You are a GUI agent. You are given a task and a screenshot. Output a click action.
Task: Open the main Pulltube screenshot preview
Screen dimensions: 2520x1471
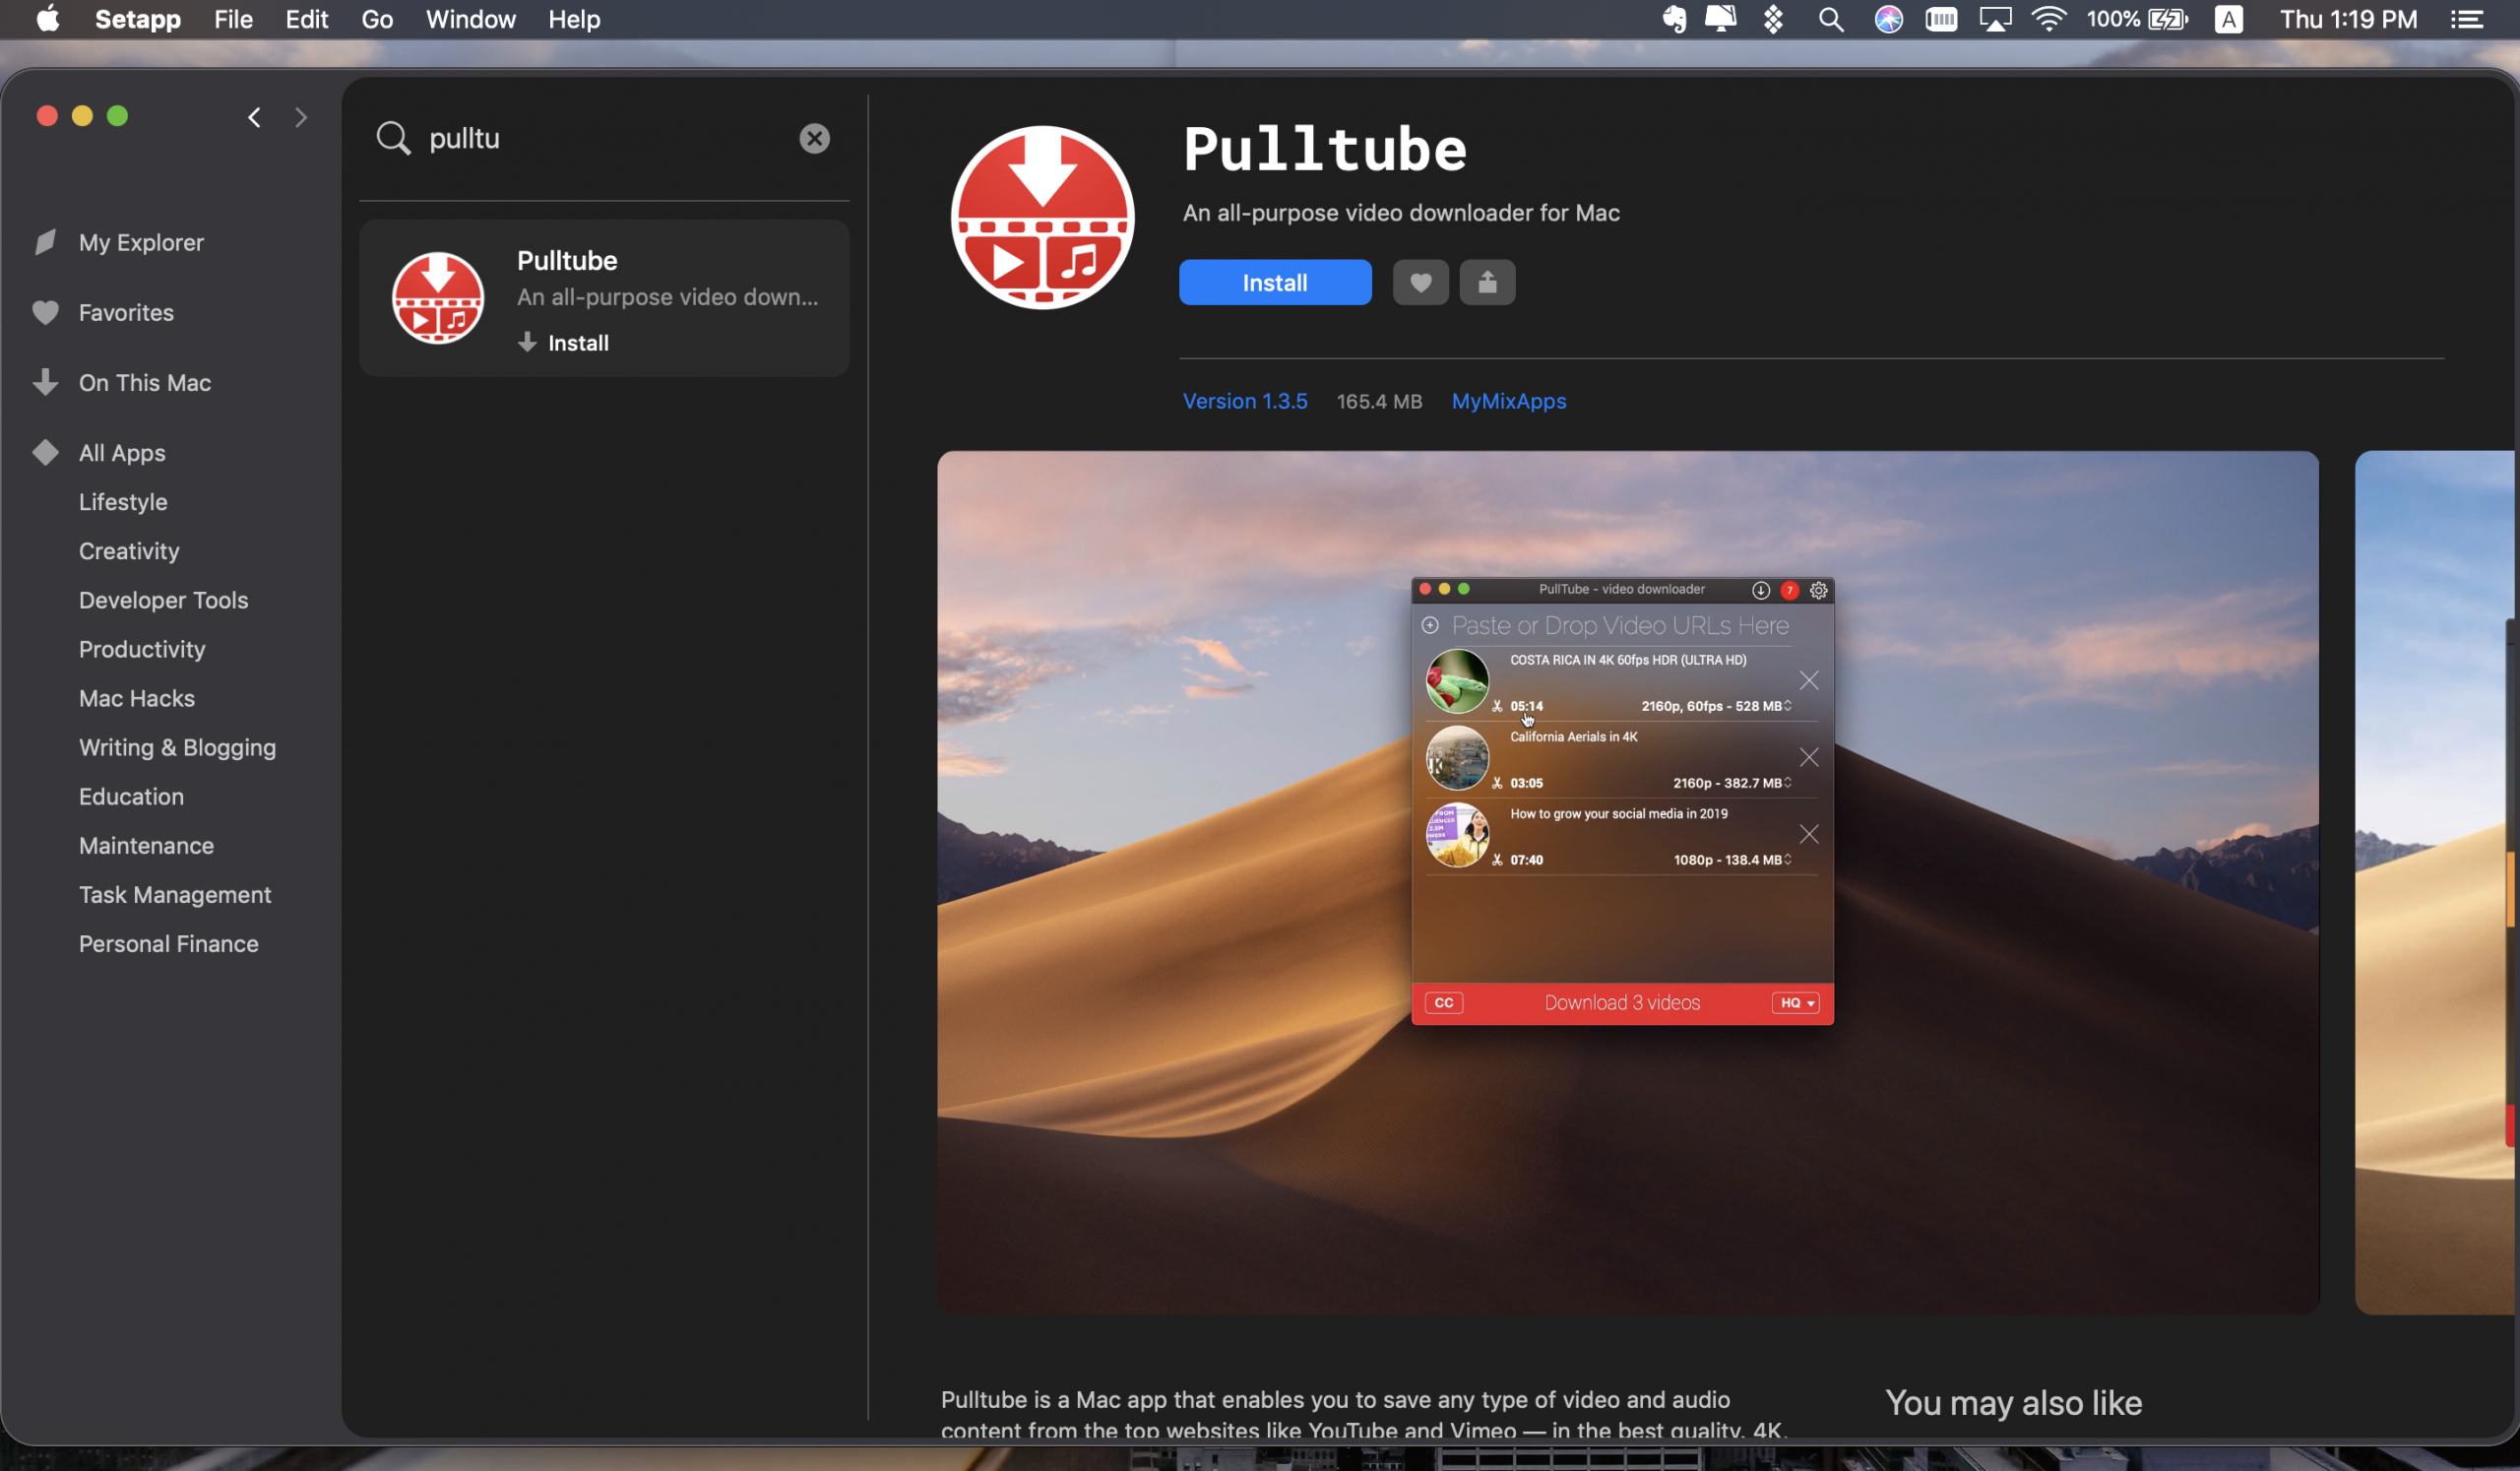pos(1627,882)
